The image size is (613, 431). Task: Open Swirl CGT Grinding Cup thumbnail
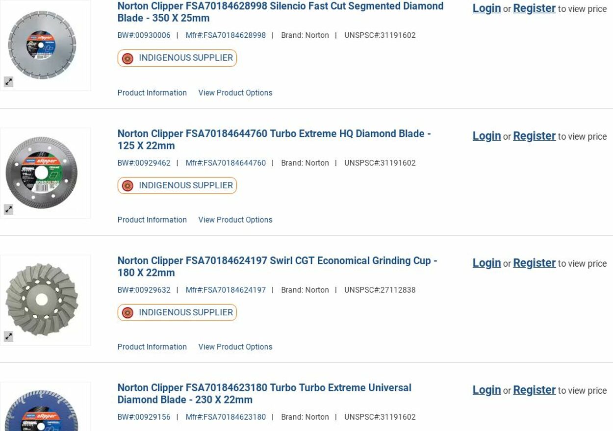[42, 300]
